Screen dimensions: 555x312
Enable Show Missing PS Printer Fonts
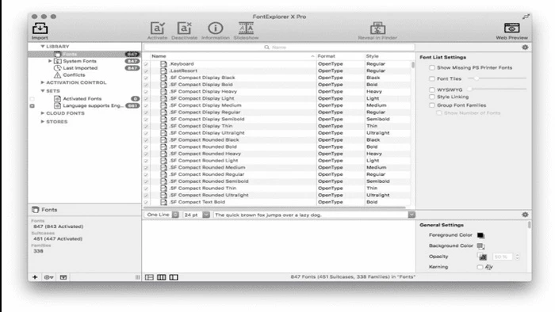click(x=432, y=67)
